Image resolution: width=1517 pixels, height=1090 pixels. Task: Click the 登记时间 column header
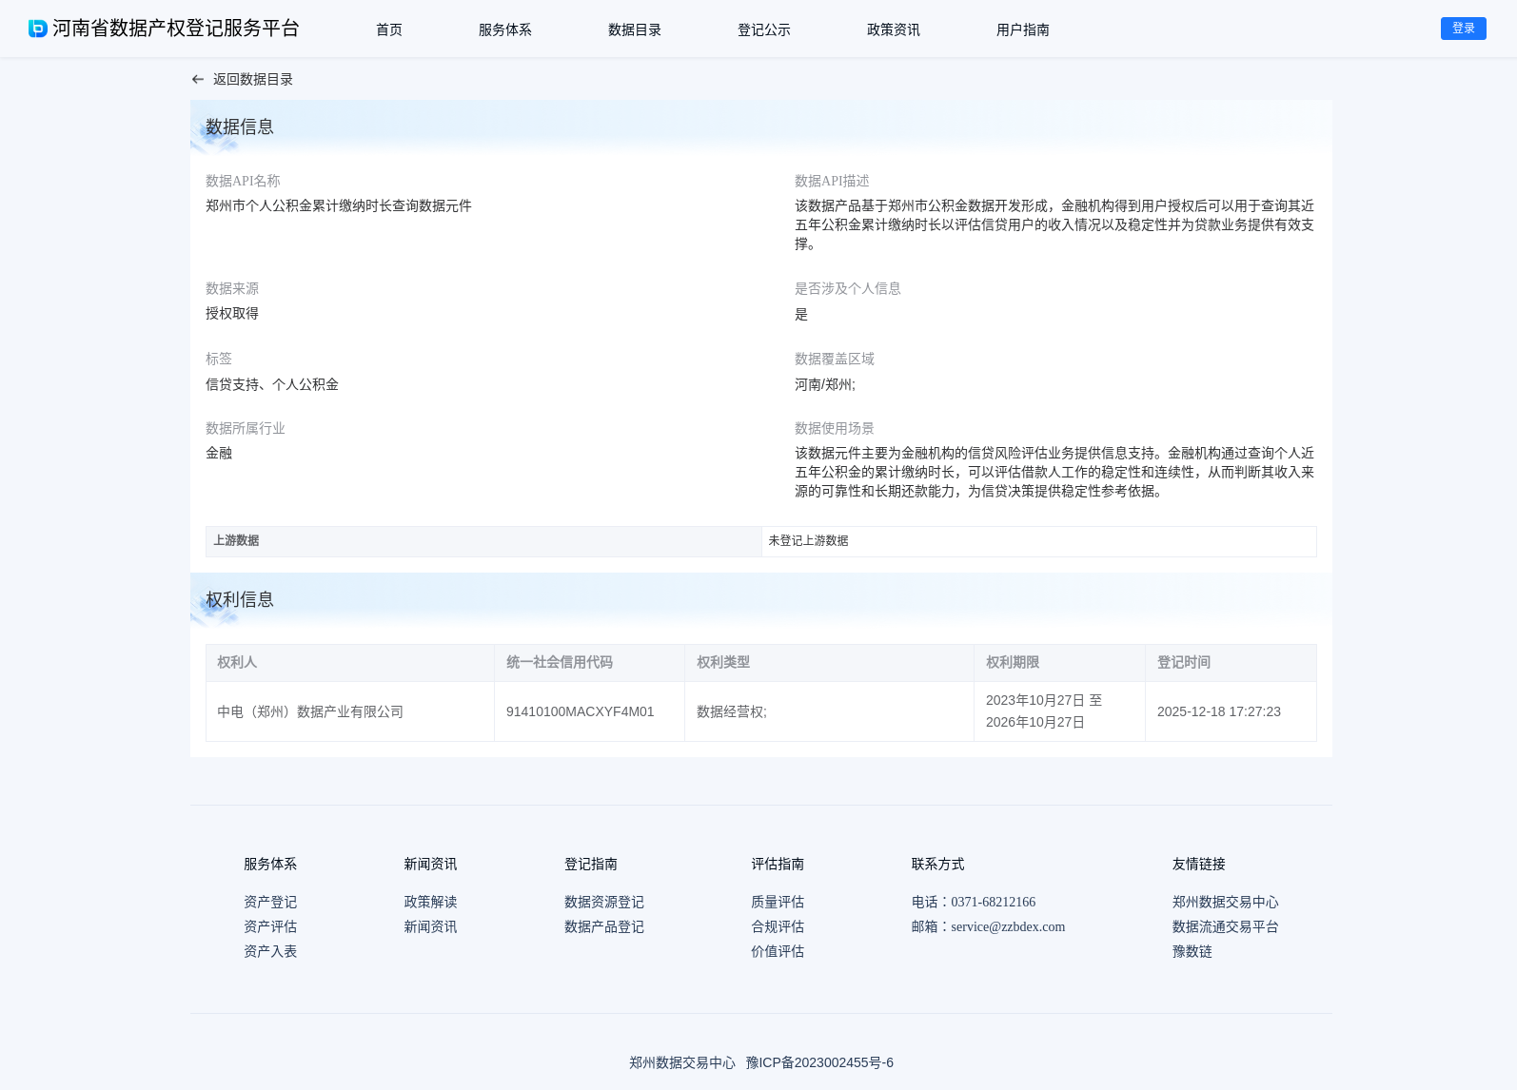tap(1231, 663)
